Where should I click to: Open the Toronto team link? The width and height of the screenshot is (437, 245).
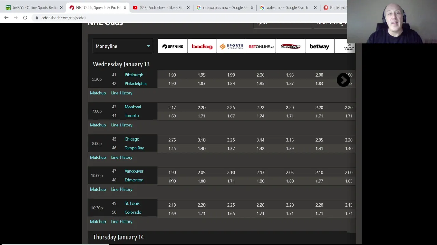point(131,116)
